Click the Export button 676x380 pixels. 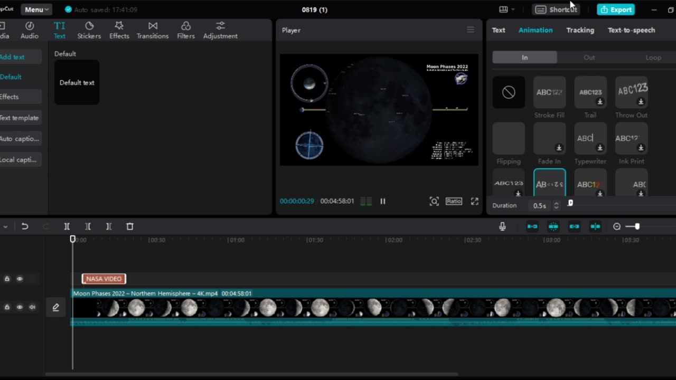coord(616,9)
